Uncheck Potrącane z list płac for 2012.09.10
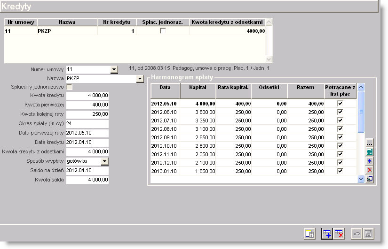This screenshot has width=388, height=249. [x=340, y=137]
